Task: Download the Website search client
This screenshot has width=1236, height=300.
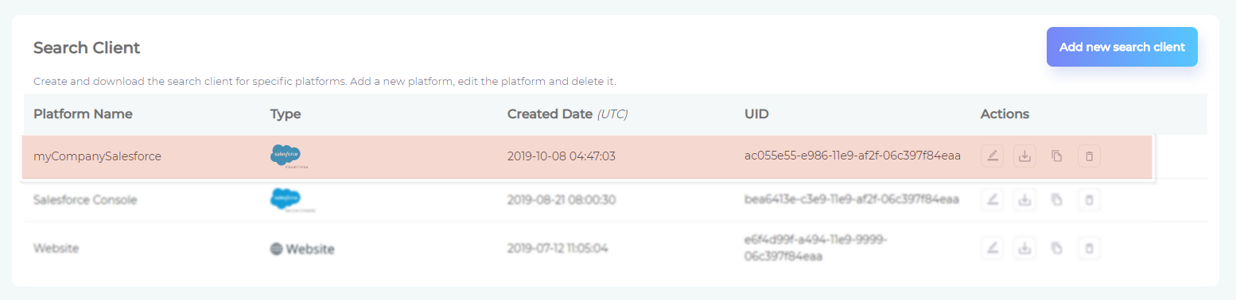Action: pyautogui.click(x=1024, y=248)
